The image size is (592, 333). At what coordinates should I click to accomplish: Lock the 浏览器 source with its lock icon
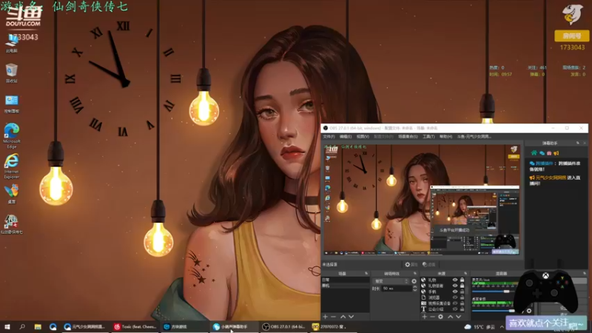(462, 297)
